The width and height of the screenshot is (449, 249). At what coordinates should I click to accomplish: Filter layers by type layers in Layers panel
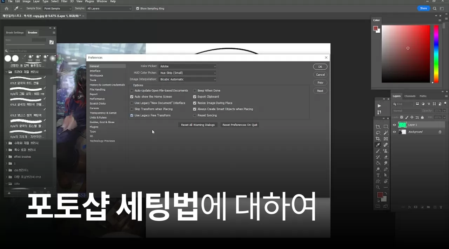pos(429,104)
